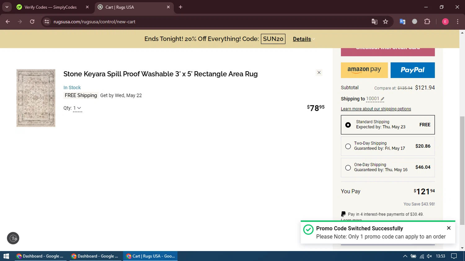Select One-Day Shipping radio option
The width and height of the screenshot is (465, 261).
[x=348, y=167]
